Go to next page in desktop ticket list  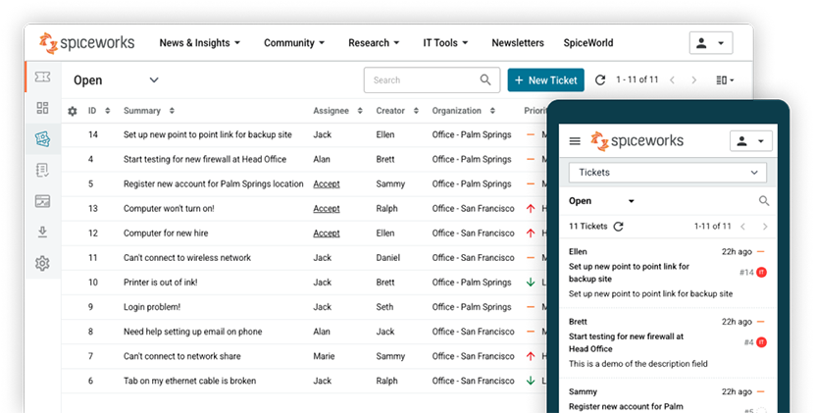pyautogui.click(x=694, y=80)
